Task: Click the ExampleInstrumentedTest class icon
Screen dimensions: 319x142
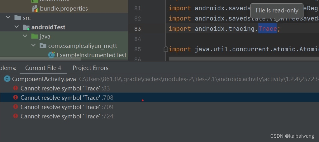Action: (51, 55)
